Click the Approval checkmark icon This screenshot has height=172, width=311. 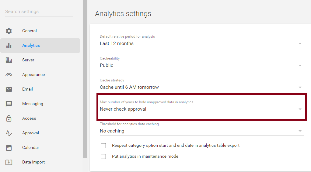point(9,133)
